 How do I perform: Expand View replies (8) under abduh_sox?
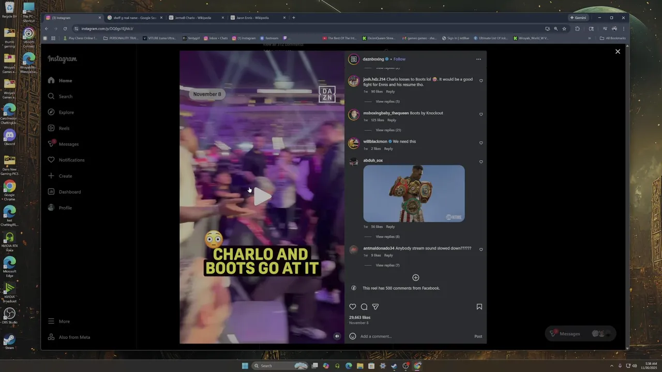tap(387, 237)
